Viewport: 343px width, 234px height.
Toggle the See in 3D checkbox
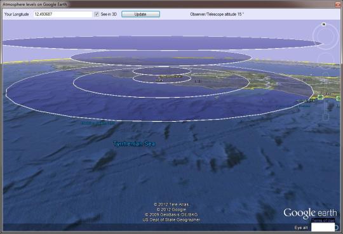(97, 14)
